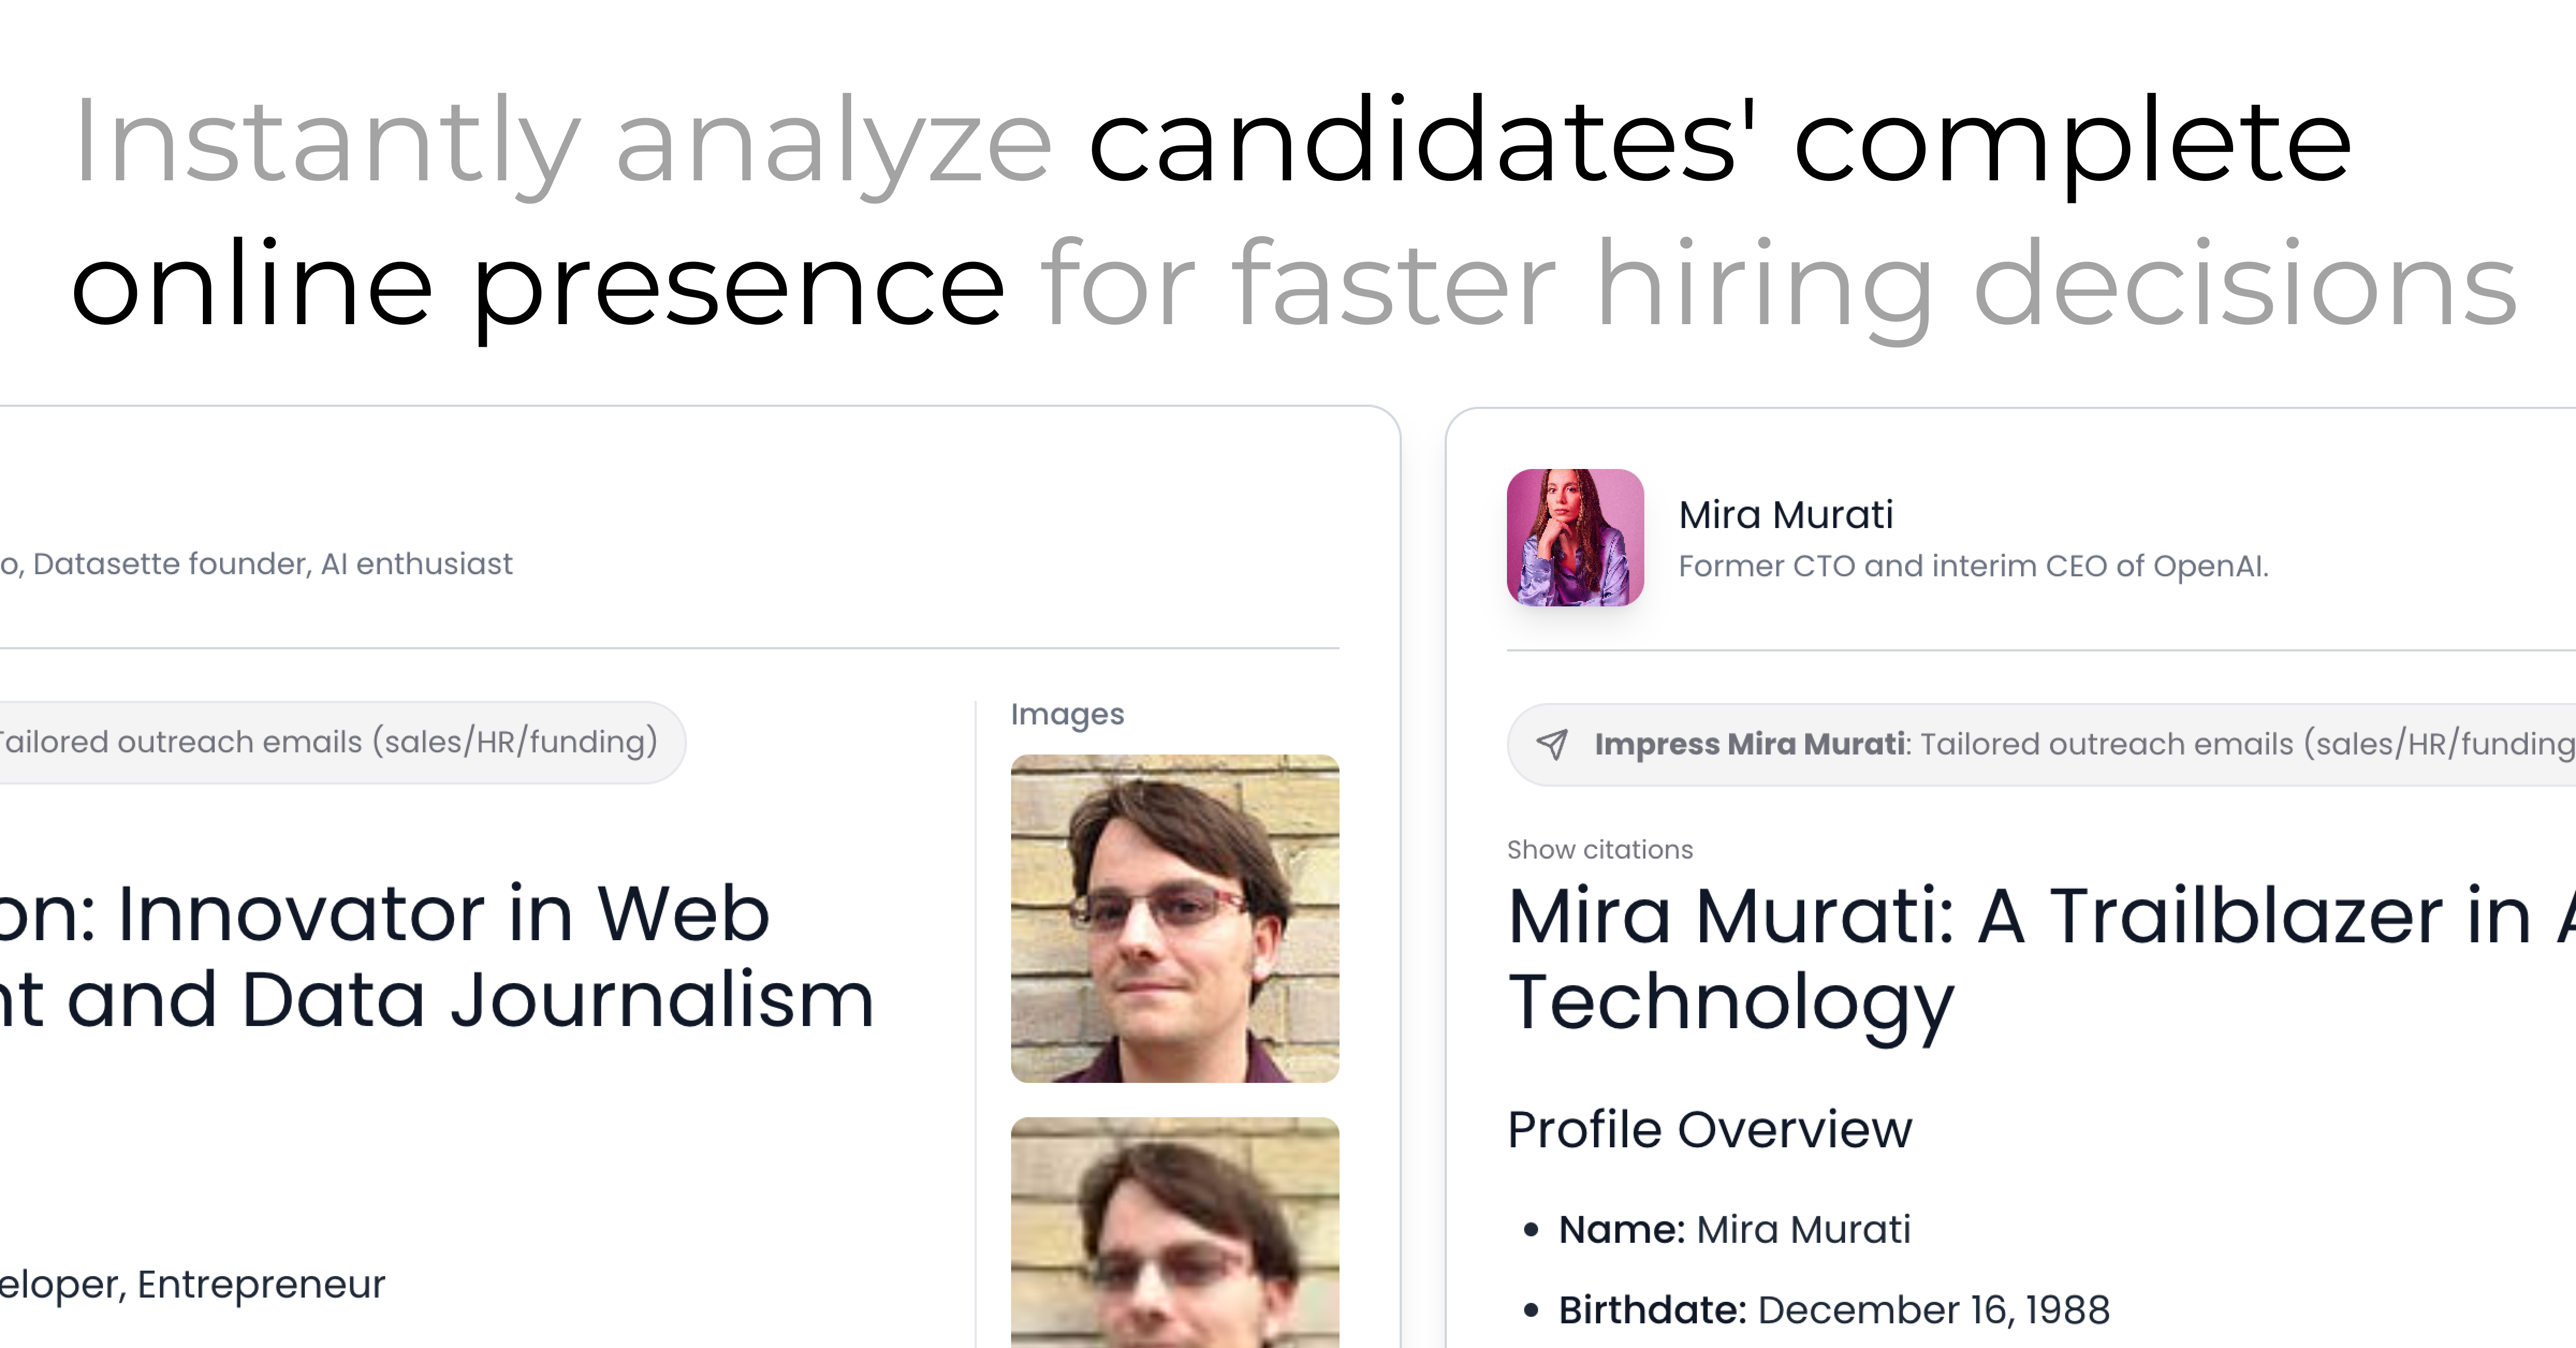Jump to the Profile Overview section heading
This screenshot has height=1348, width=2576.
pyautogui.click(x=1709, y=1130)
